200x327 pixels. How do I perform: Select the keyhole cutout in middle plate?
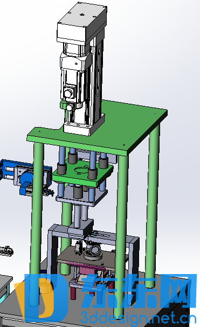[80, 170]
